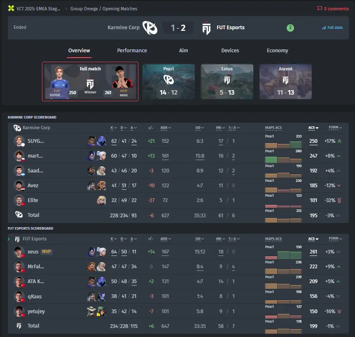This screenshot has height=337, width=355.
Task: Click Group Omega / Opening Matches breadcrumb
Action: (x=104, y=9)
